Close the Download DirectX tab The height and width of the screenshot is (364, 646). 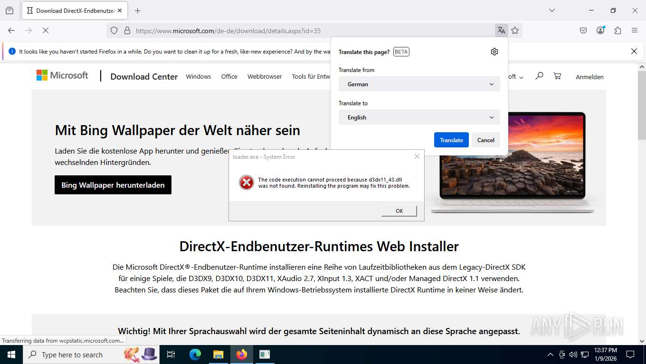pos(119,10)
